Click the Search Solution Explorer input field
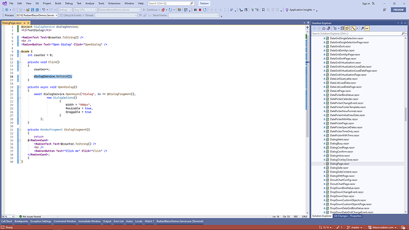 (356, 34)
